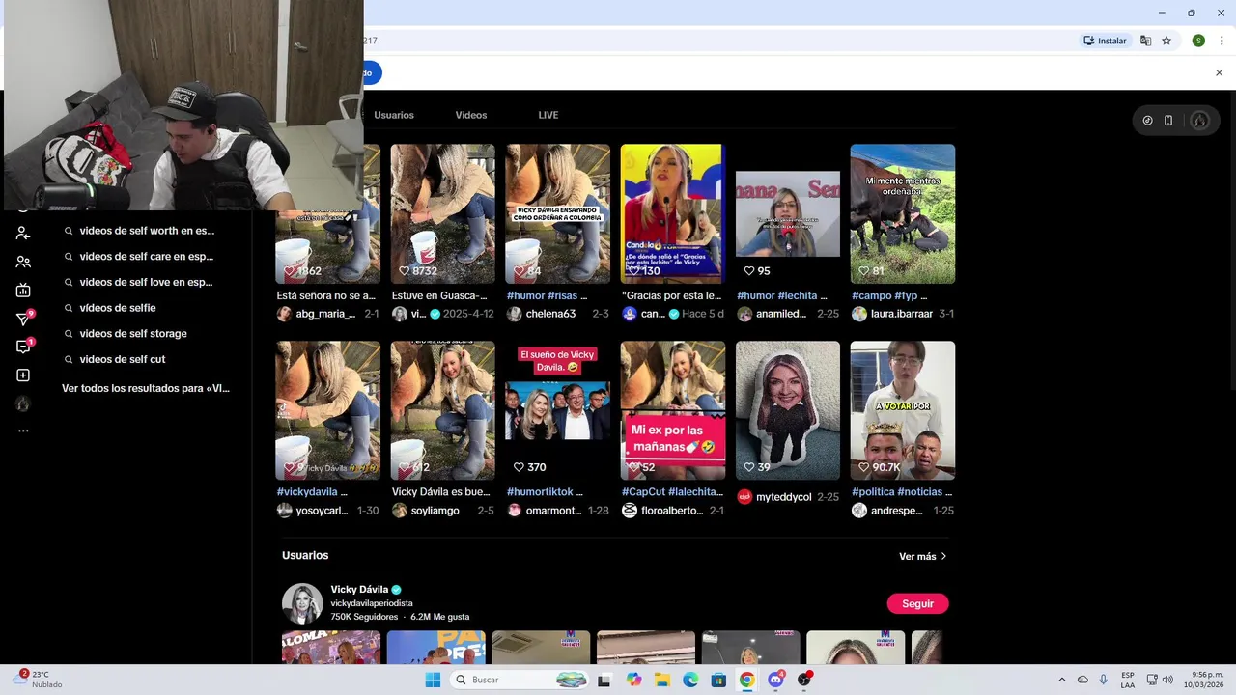Open LIVE icon in TikTok sidebar

click(23, 290)
